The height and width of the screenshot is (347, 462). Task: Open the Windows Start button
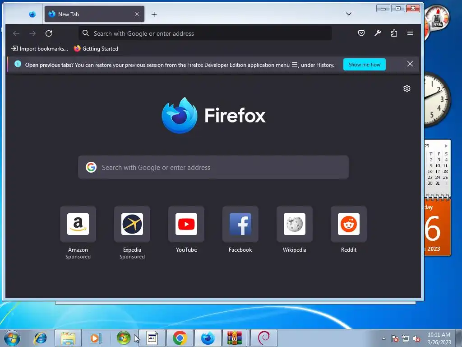pyautogui.click(x=12, y=338)
